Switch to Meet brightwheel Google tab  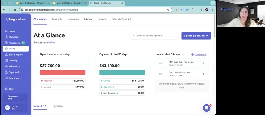70,3
